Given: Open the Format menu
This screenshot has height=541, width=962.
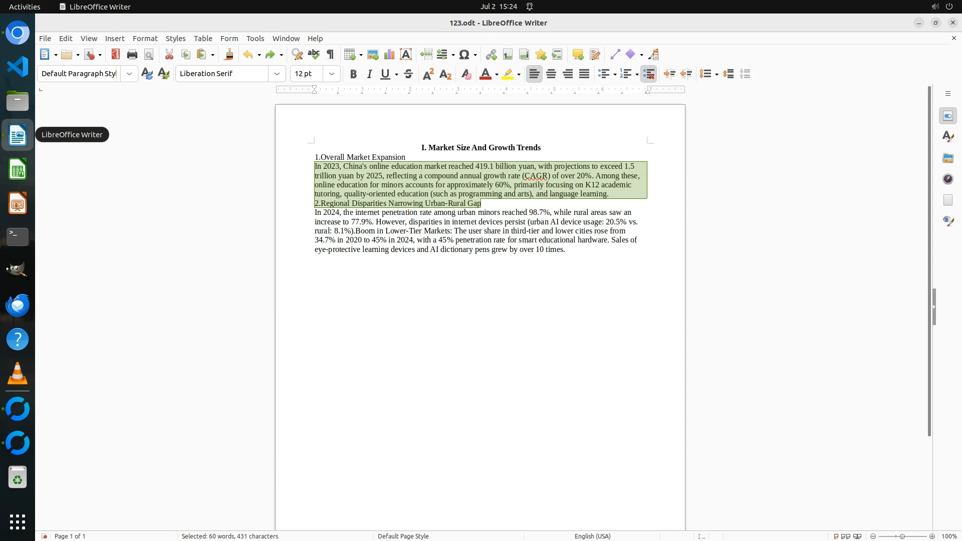Looking at the screenshot, I should tap(145, 38).
